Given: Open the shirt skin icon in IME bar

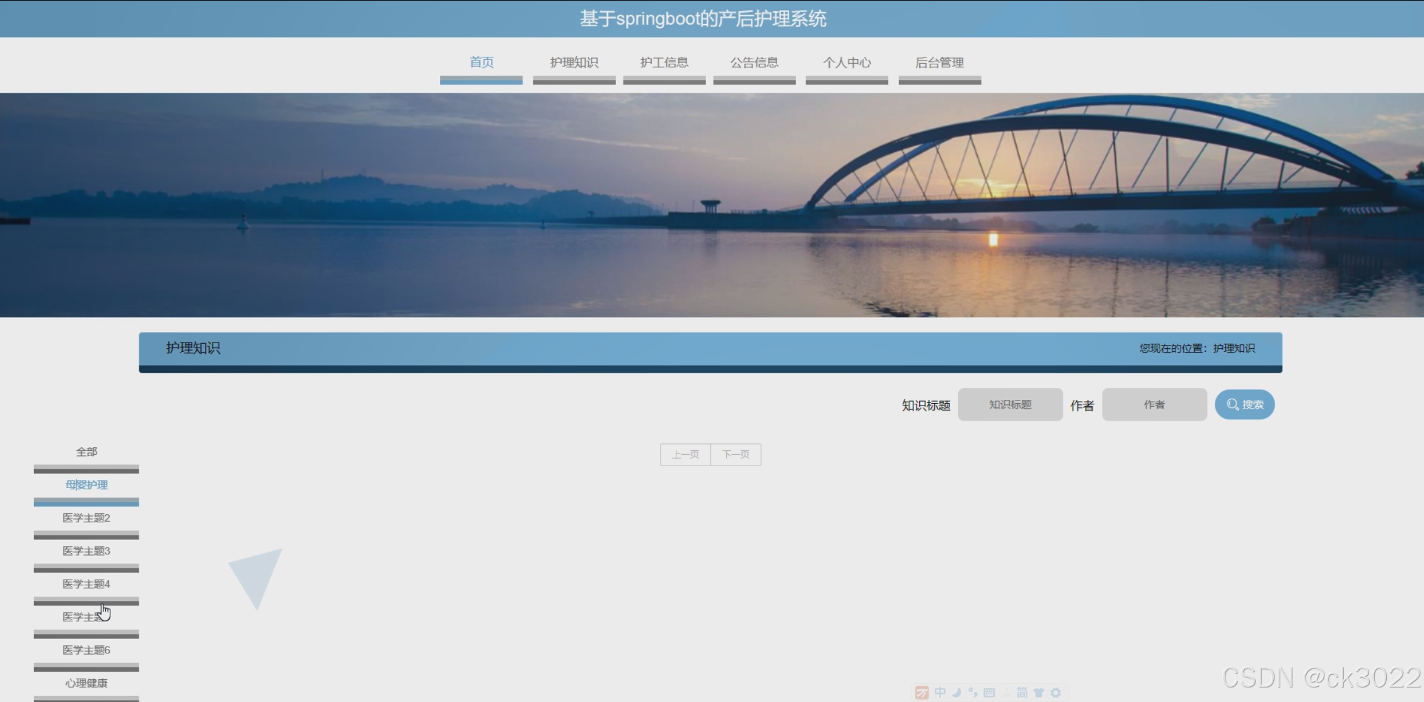Looking at the screenshot, I should (1039, 693).
